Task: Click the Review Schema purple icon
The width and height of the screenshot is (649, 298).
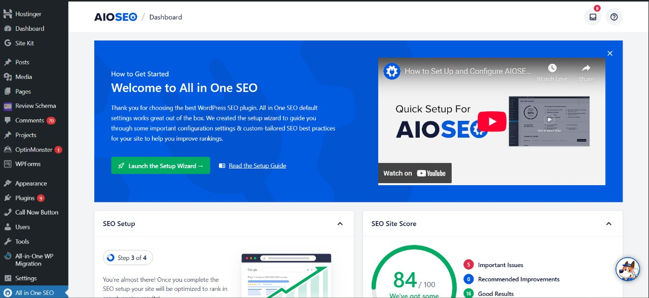Action: click(8, 106)
